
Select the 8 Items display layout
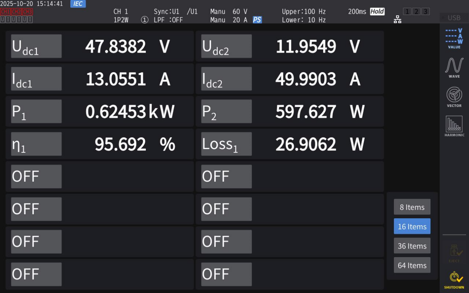(412, 207)
